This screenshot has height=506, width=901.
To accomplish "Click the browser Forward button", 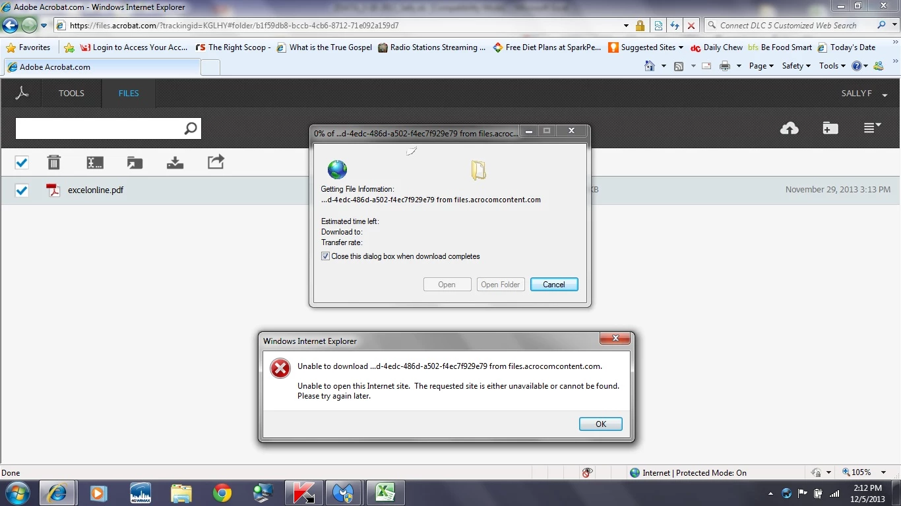I will [x=29, y=26].
